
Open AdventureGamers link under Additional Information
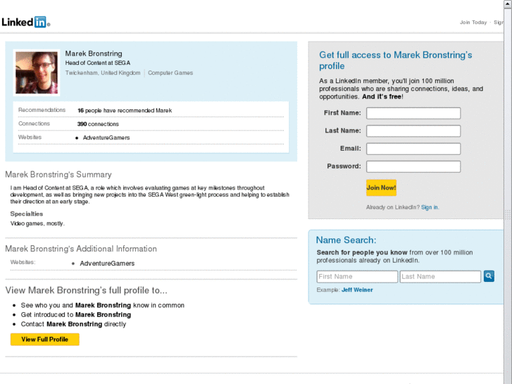107,264
